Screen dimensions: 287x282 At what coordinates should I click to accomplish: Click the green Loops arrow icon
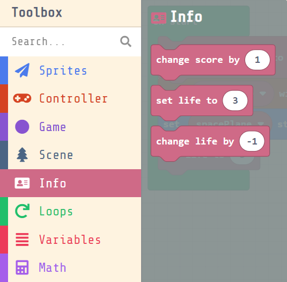click(22, 211)
